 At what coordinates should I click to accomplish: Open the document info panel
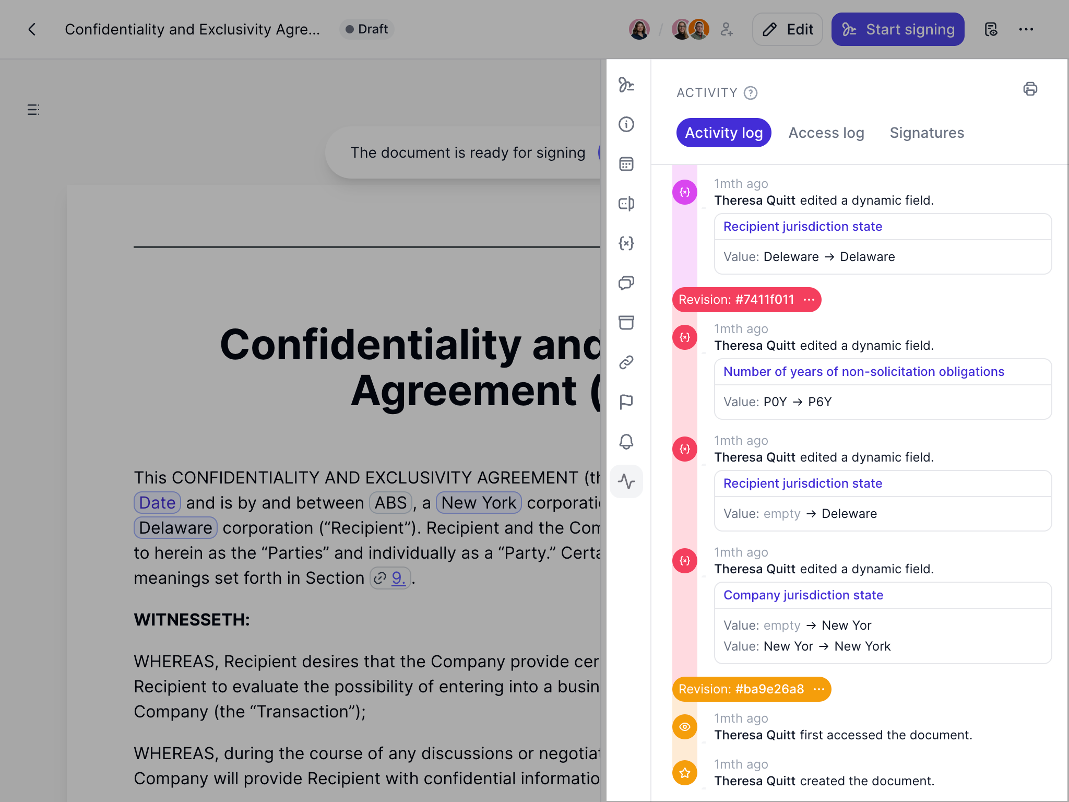coord(626,125)
